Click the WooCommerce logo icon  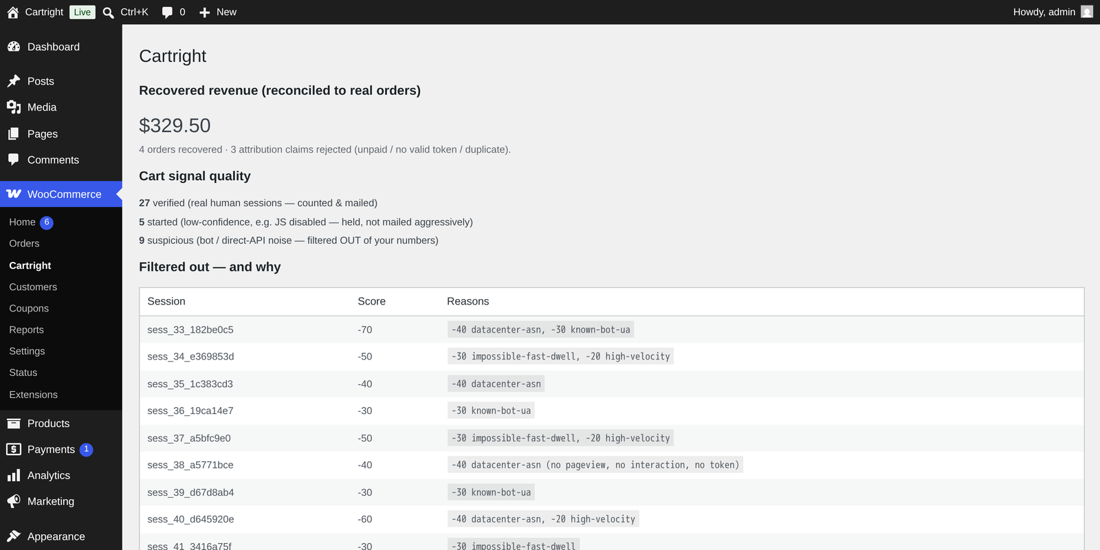pos(14,195)
